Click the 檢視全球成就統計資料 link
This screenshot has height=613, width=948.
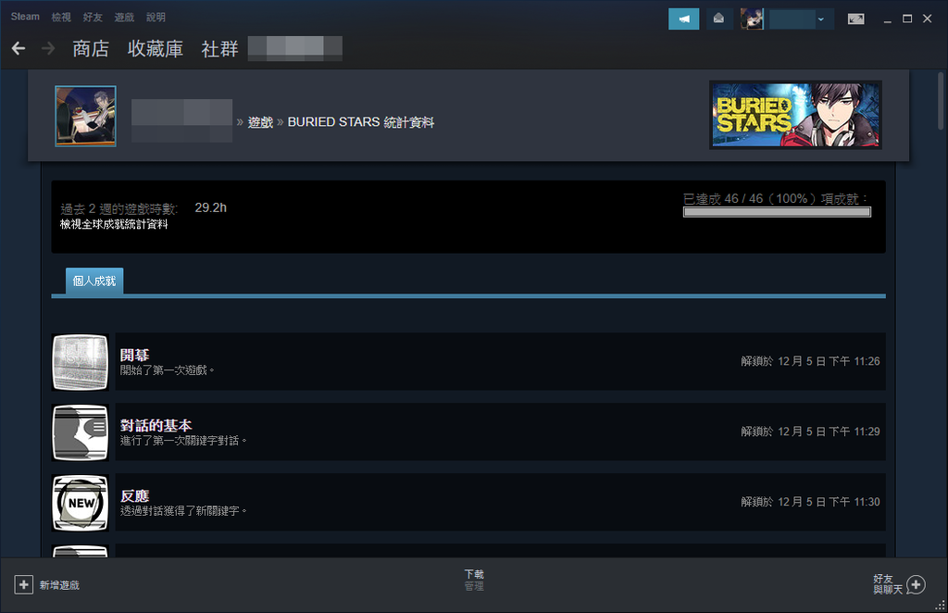point(114,224)
